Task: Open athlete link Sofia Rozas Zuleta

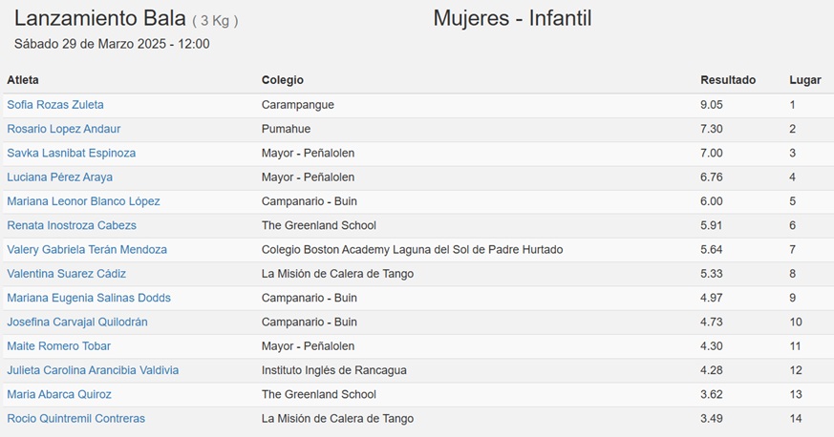Action: pos(55,105)
